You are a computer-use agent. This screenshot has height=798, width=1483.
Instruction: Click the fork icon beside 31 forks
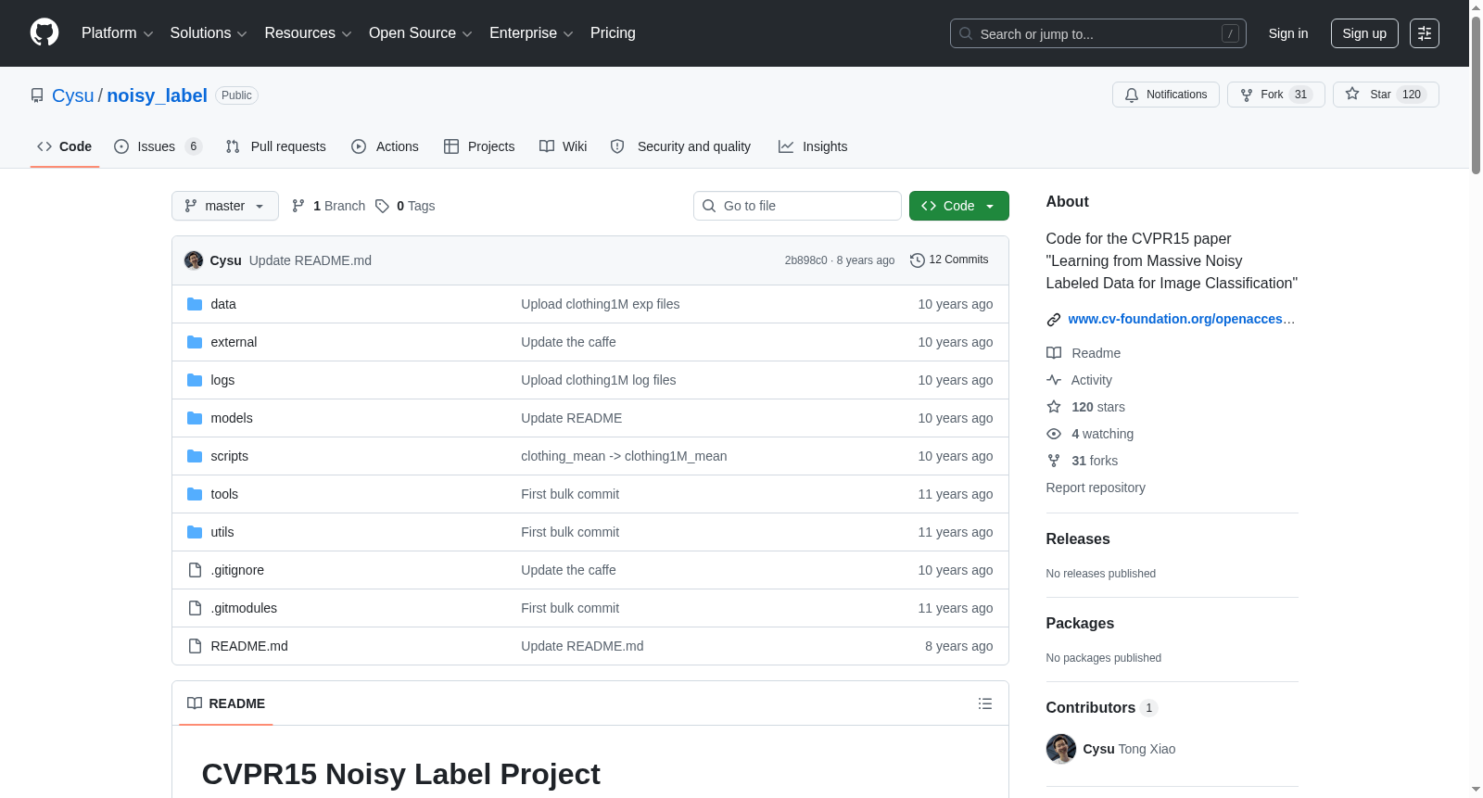pyautogui.click(x=1054, y=461)
